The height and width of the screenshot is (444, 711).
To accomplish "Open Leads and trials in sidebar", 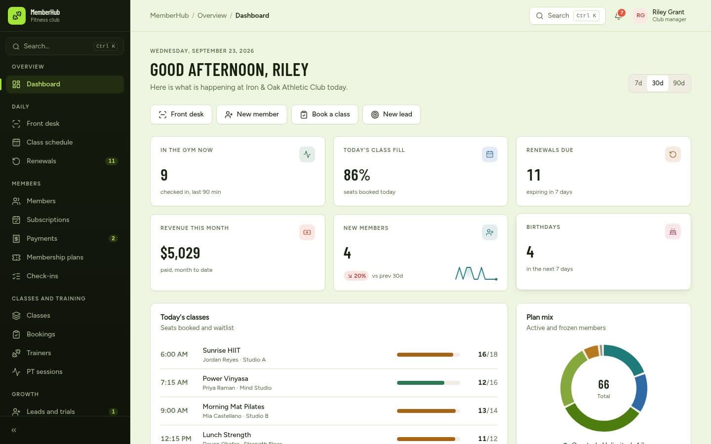I will tap(65, 411).
